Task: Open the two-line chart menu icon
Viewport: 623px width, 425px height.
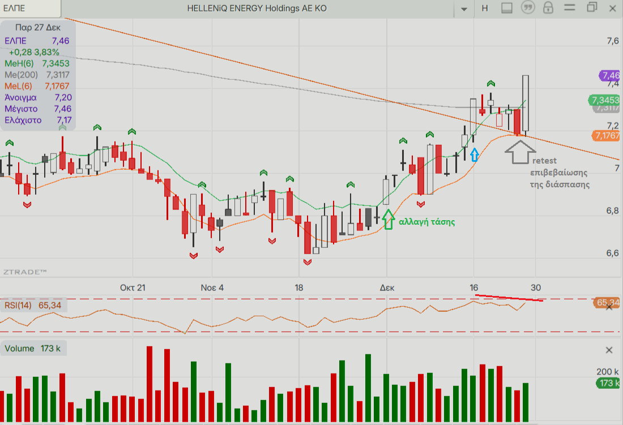Action: pyautogui.click(x=570, y=7)
